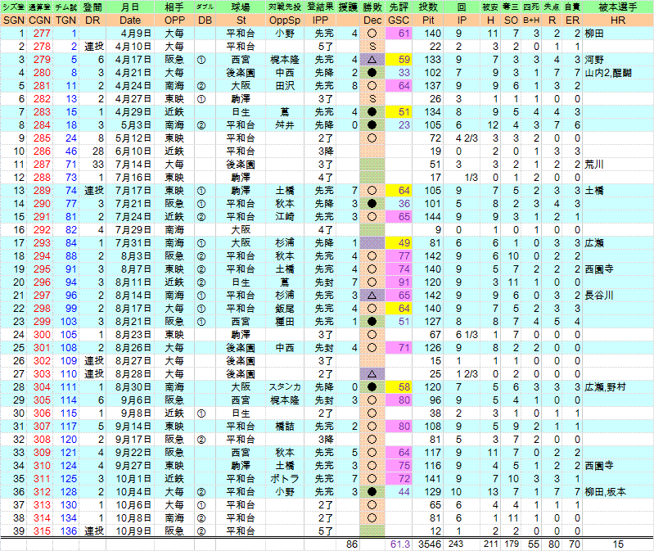654x551 pixels.
Task: Select the pitch total 3546
Action: pos(430,544)
